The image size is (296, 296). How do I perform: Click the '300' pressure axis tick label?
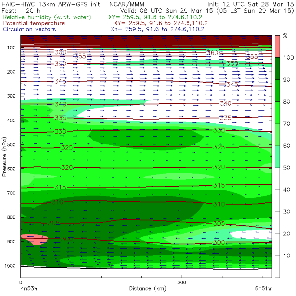tap(11, 96)
